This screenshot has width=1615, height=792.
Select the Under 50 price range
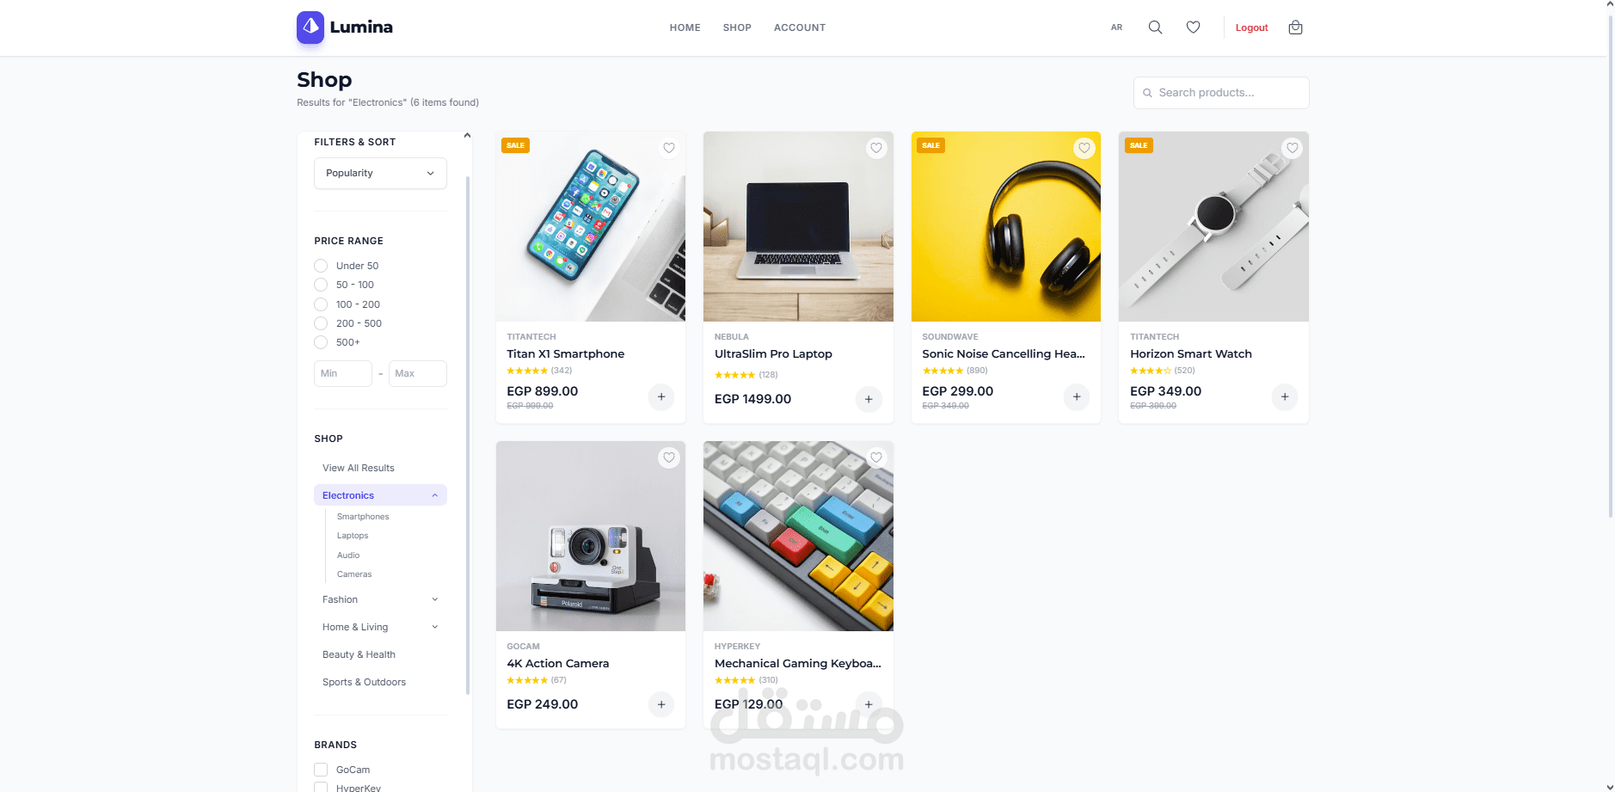point(321,266)
